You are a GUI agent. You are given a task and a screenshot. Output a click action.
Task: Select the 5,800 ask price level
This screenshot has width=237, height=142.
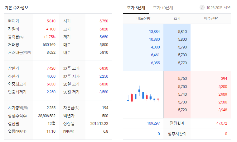182,39
